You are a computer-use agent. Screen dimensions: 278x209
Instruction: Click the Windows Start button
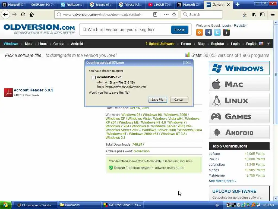tap(6, 205)
